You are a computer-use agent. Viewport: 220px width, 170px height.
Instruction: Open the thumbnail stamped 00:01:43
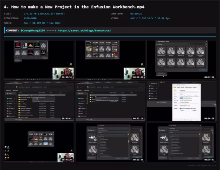click(x=110, y=60)
